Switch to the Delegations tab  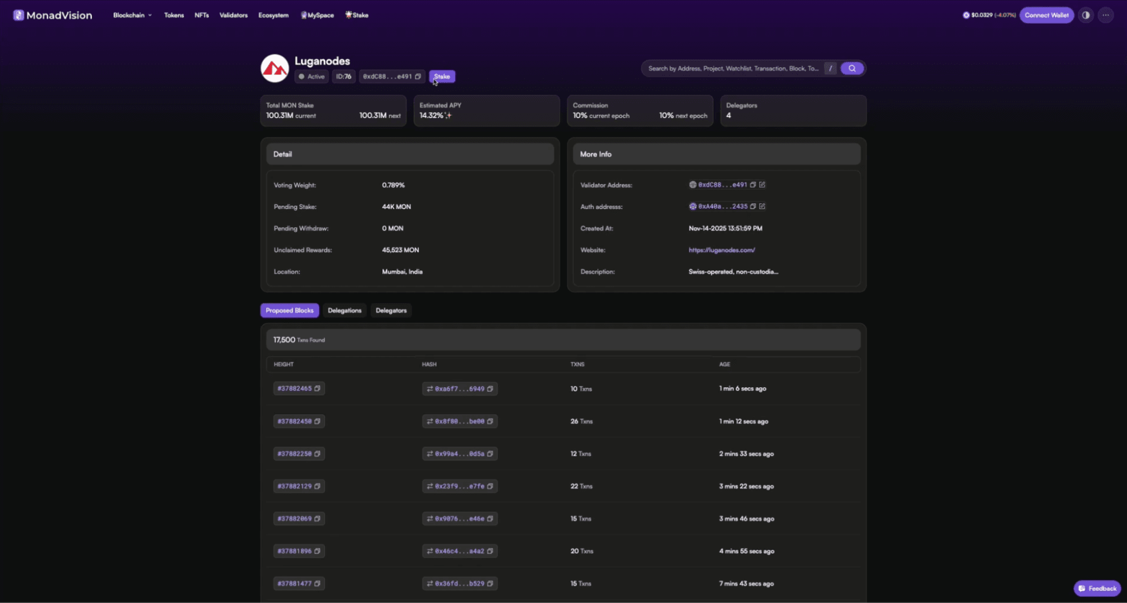click(x=344, y=311)
